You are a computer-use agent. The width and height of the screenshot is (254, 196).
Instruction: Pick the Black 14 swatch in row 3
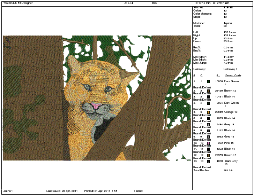(208, 97)
